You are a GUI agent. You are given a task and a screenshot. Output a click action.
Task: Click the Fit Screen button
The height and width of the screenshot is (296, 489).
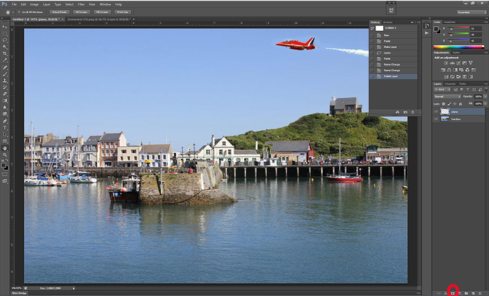tap(81, 12)
